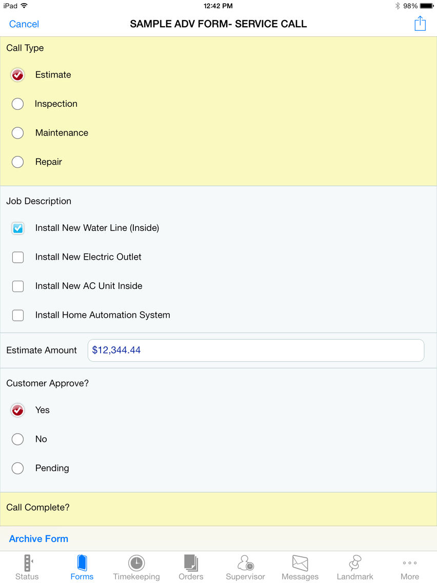Select the Inspection radio button

pyautogui.click(x=17, y=104)
